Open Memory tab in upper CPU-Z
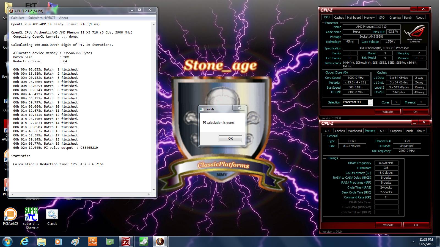Image resolution: width=440 pixels, height=247 pixels. click(369, 17)
